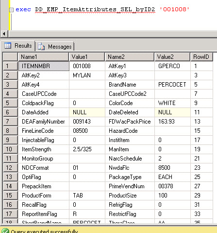217x233 pixels.
Task: Click the CaseUPCCode cell
Action: tap(44, 94)
